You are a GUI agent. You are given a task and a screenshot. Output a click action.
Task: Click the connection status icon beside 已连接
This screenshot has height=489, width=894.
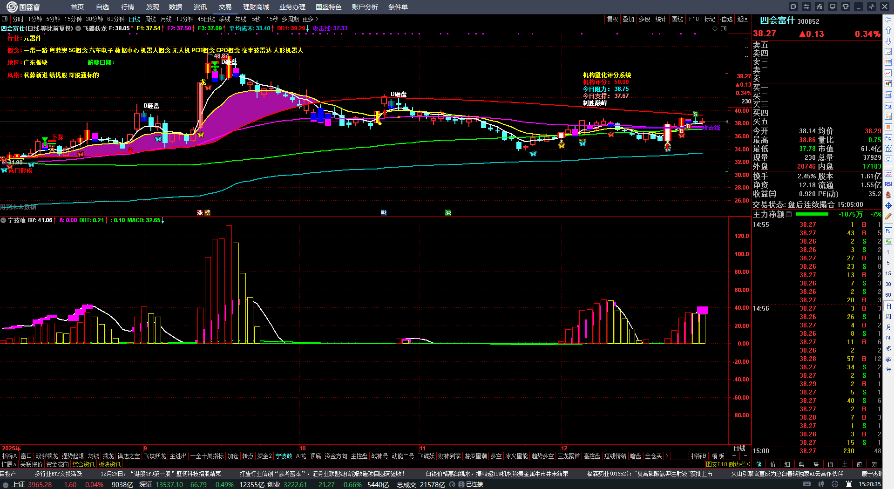[461, 484]
